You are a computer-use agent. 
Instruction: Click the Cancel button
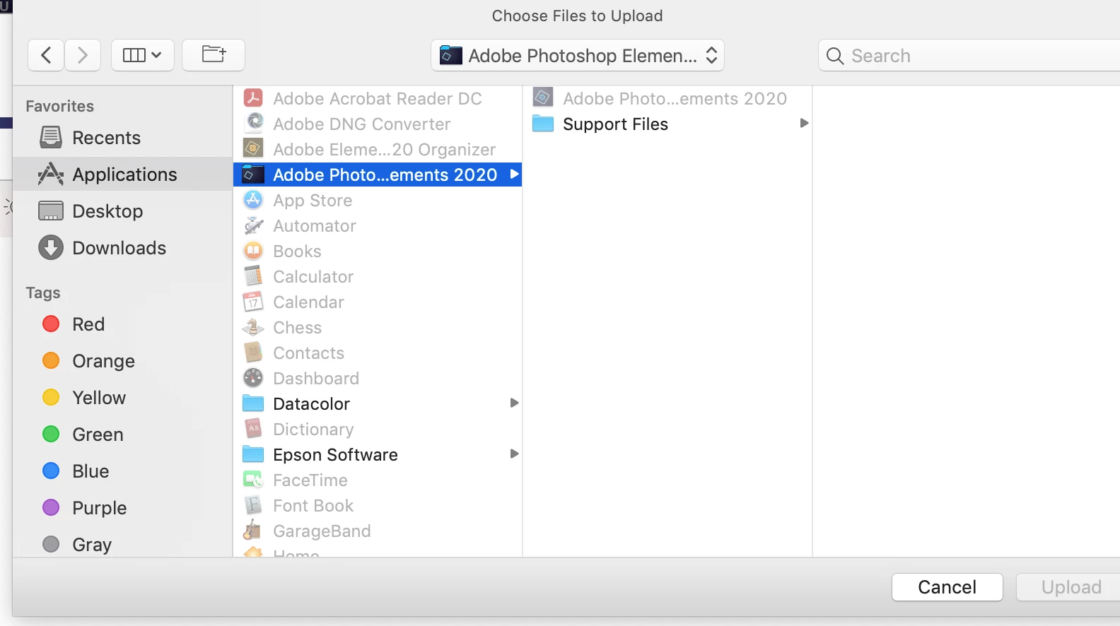(x=947, y=586)
